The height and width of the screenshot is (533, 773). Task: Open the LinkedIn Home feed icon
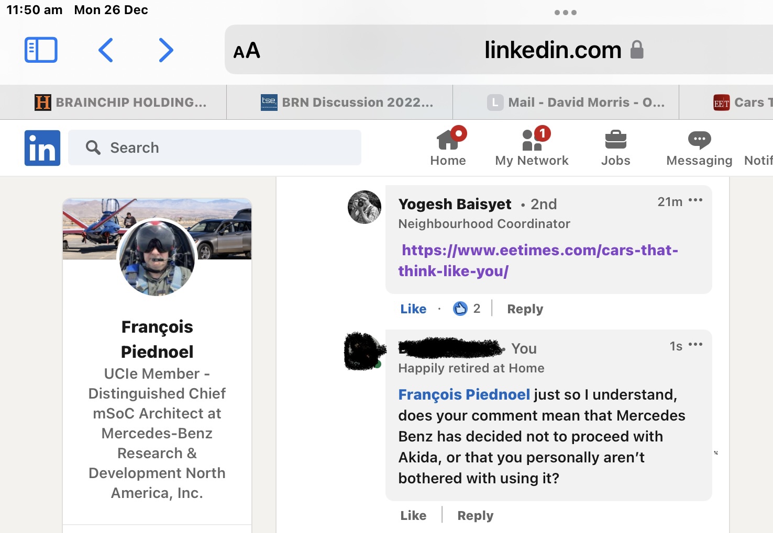448,147
